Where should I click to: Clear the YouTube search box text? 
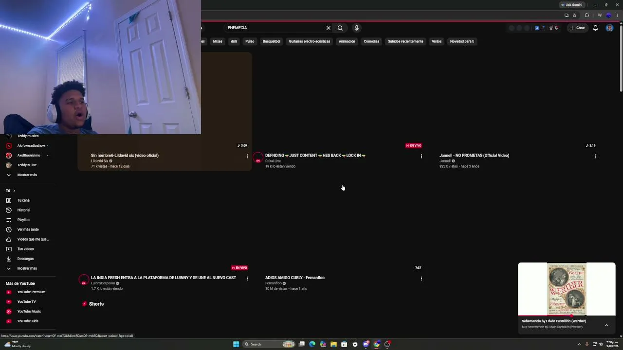pos(329,28)
